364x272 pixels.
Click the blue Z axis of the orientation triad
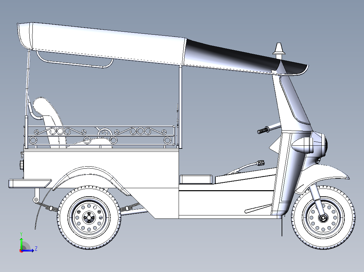pyautogui.click(x=28, y=250)
